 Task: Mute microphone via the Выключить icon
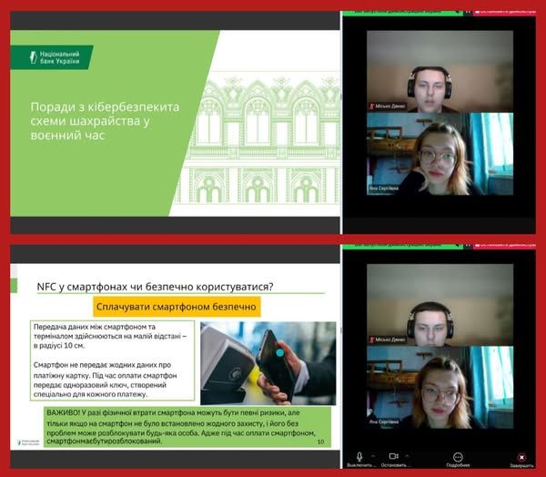coord(359,457)
